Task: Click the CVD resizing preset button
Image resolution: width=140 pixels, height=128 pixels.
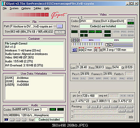Action: pyautogui.click(x=130, y=107)
